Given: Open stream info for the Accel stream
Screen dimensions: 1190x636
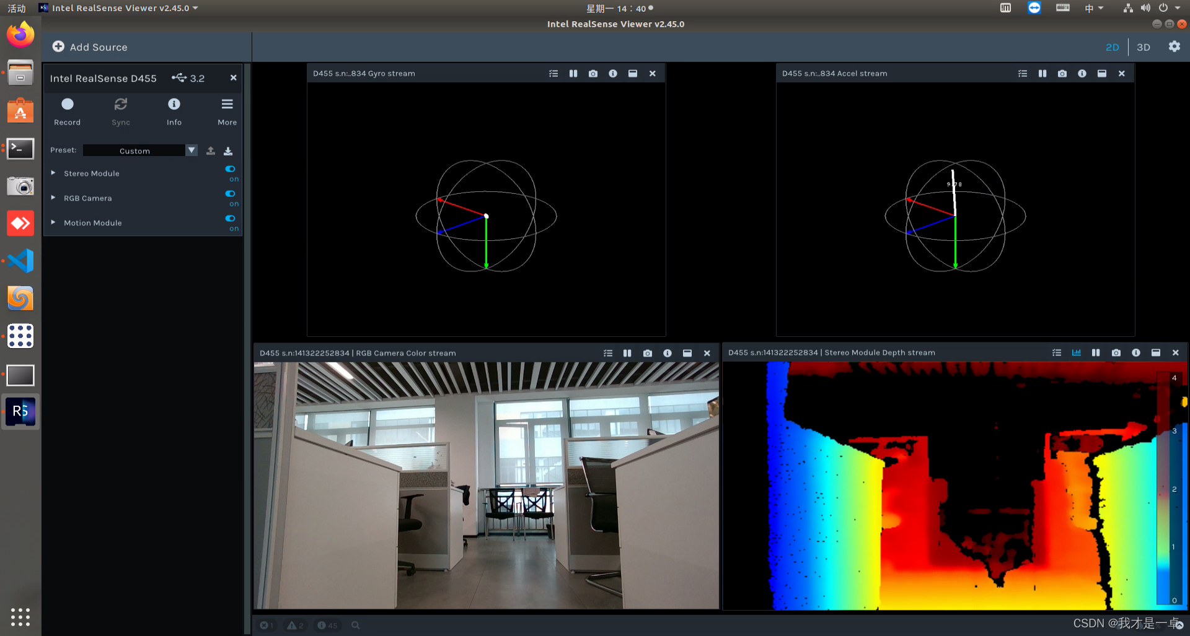Looking at the screenshot, I should pos(1082,73).
